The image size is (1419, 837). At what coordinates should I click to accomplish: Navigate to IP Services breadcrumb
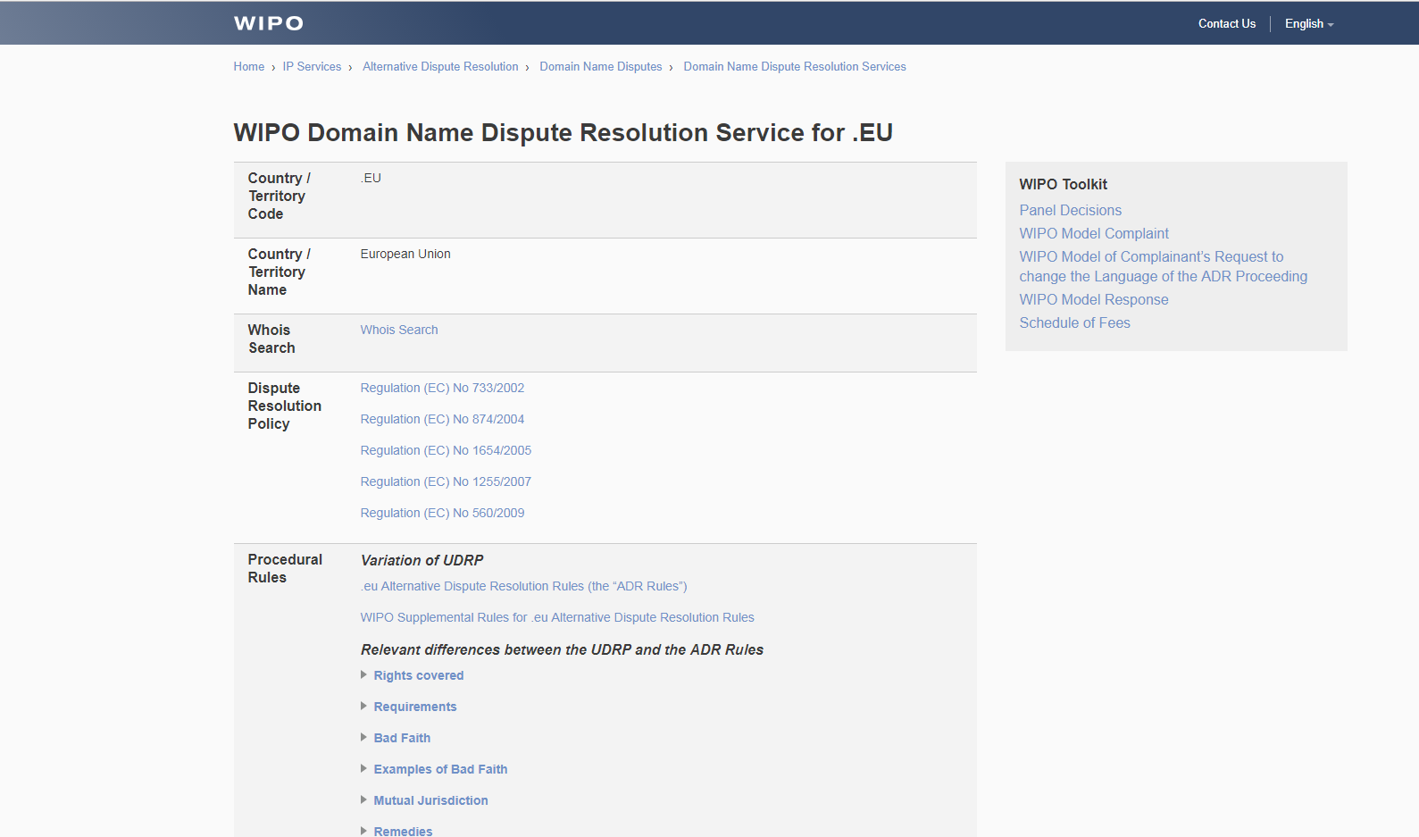(x=312, y=67)
